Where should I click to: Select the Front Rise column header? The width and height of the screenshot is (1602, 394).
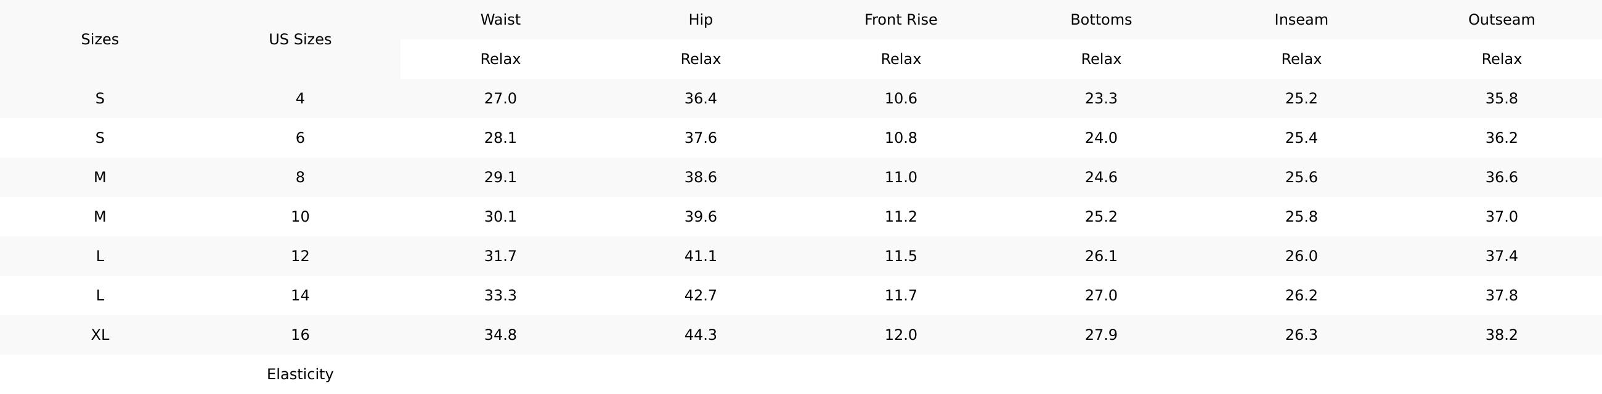(900, 20)
